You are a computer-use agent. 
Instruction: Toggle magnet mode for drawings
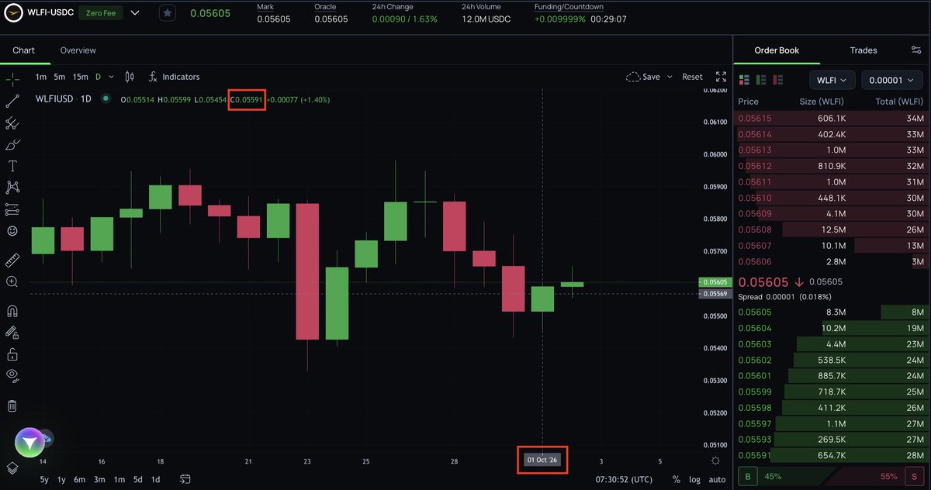12,311
